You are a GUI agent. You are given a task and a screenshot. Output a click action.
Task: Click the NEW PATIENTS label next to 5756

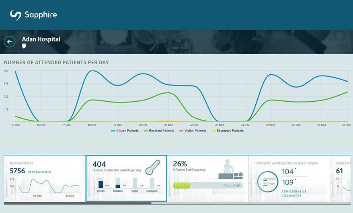39,172
